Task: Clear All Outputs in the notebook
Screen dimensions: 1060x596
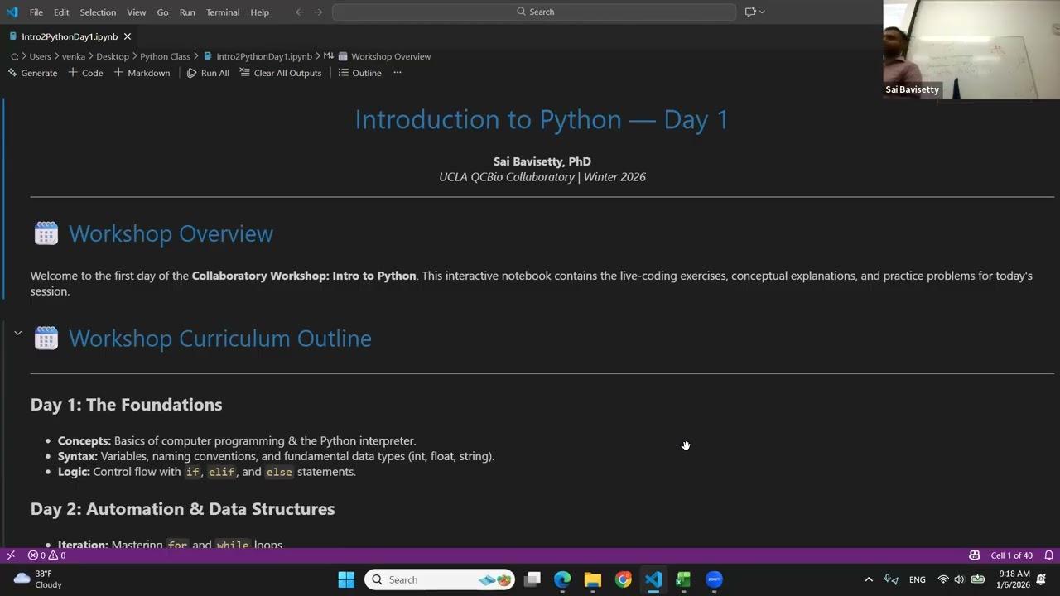Action: pos(281,73)
